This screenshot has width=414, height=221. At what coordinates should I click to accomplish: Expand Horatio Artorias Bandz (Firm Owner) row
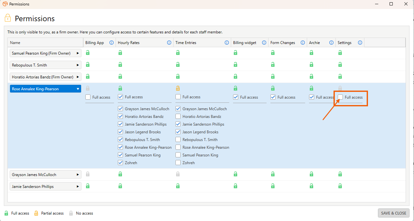click(x=45, y=77)
